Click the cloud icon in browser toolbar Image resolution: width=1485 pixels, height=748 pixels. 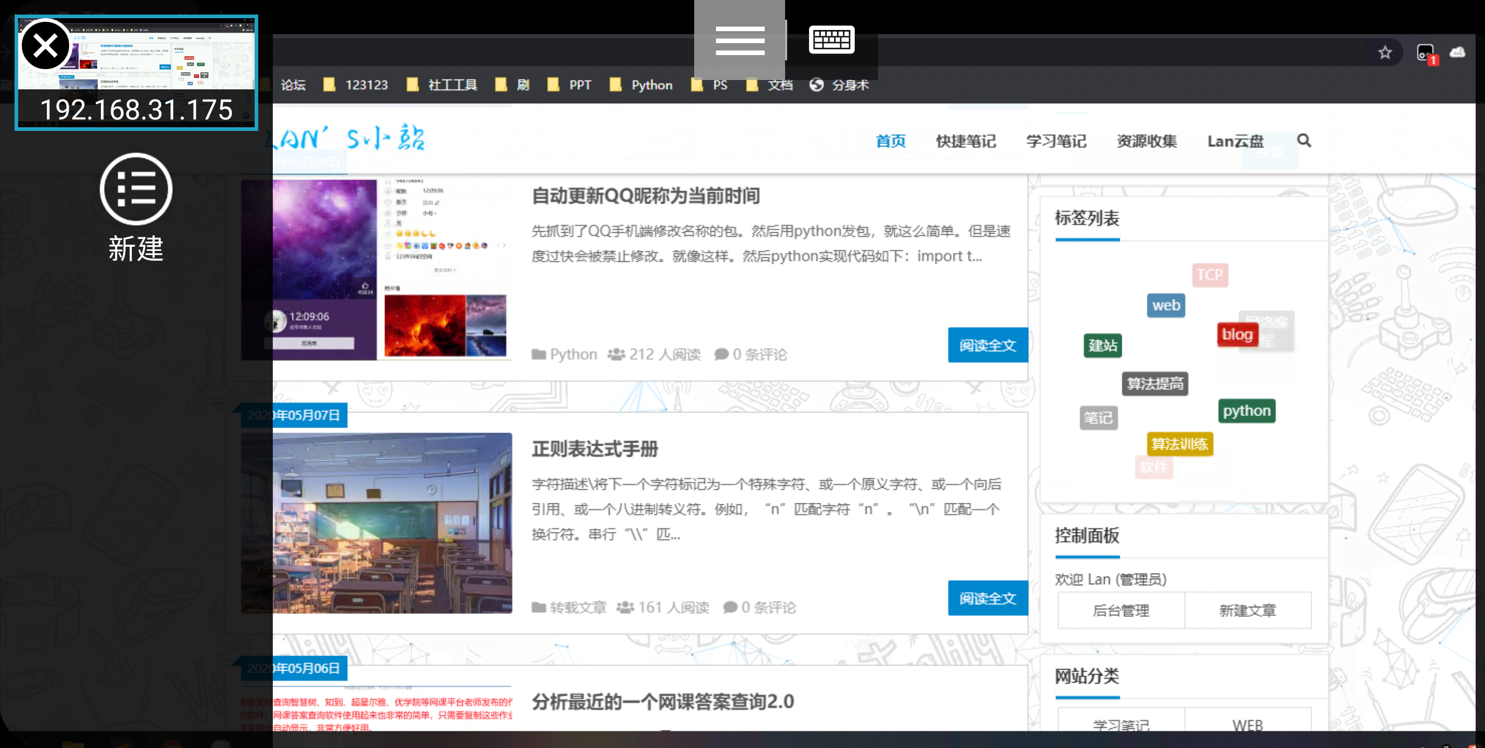(x=1457, y=53)
